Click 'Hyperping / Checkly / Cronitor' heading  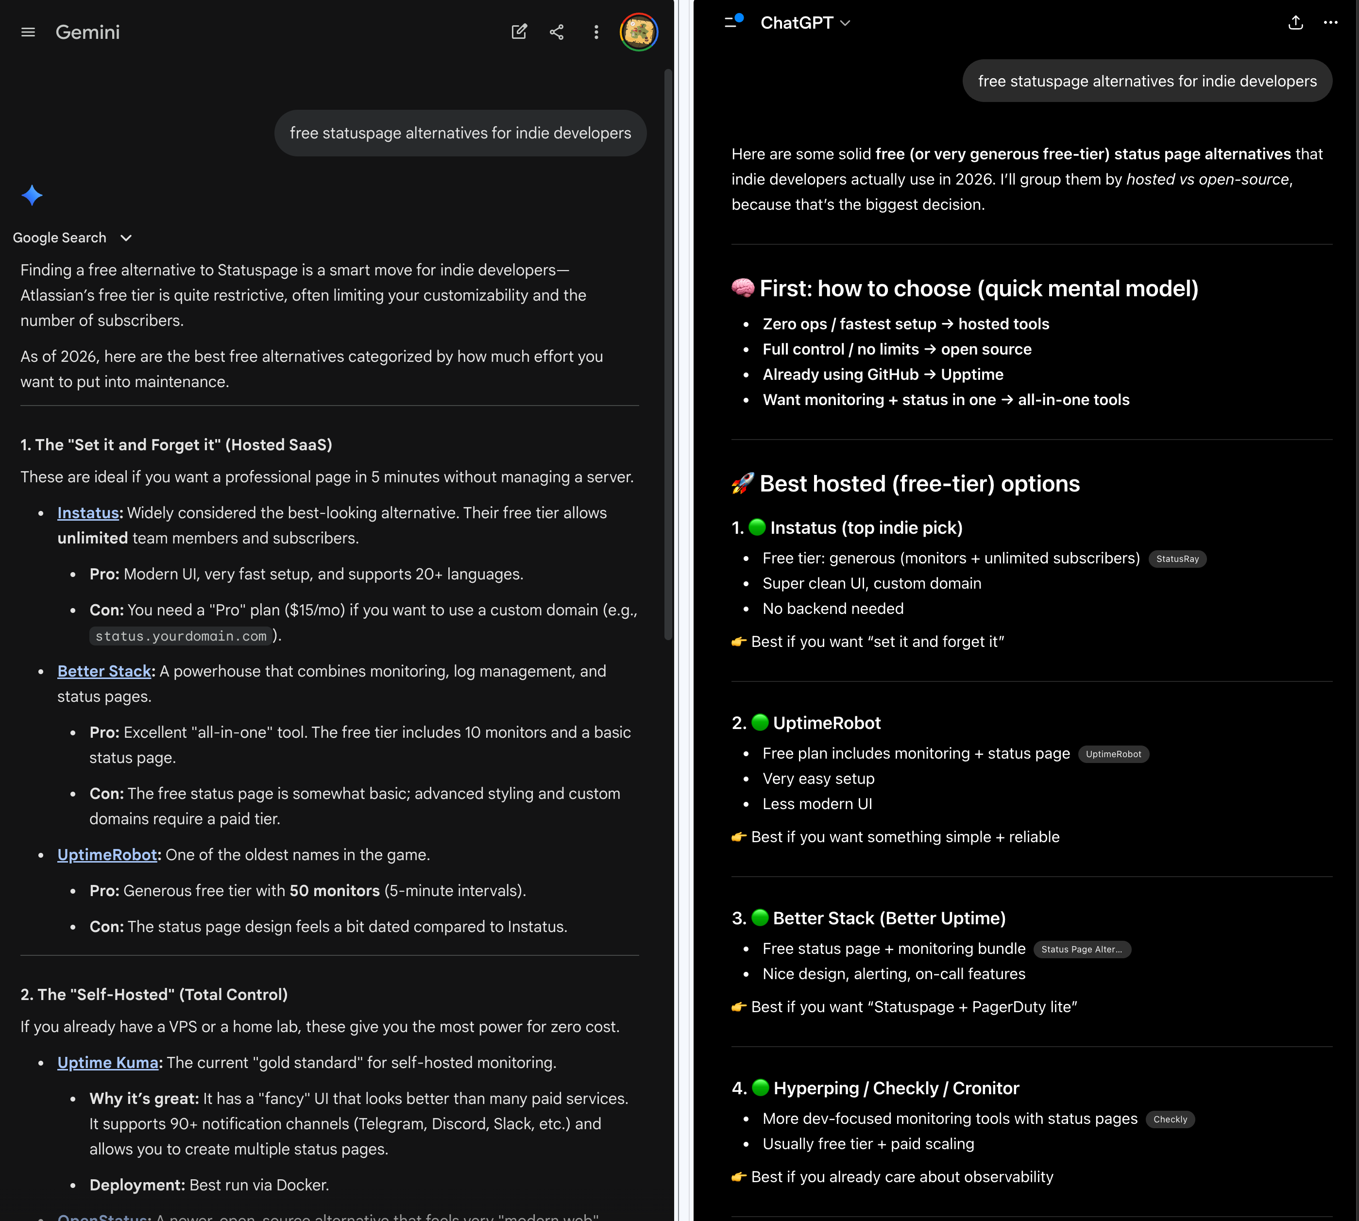(x=875, y=1088)
